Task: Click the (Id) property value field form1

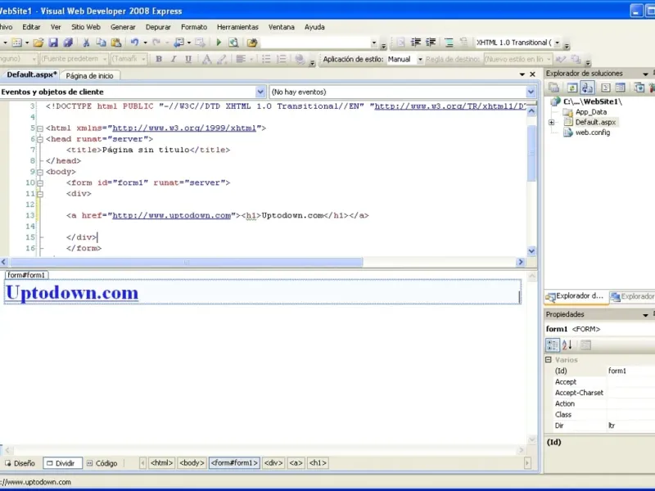Action: (630, 371)
